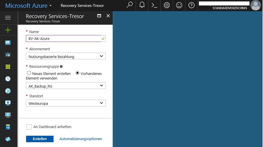The width and height of the screenshot is (263, 147).
Task: Select Vorhandenes Element verwenden radio button
Action: (x=77, y=73)
